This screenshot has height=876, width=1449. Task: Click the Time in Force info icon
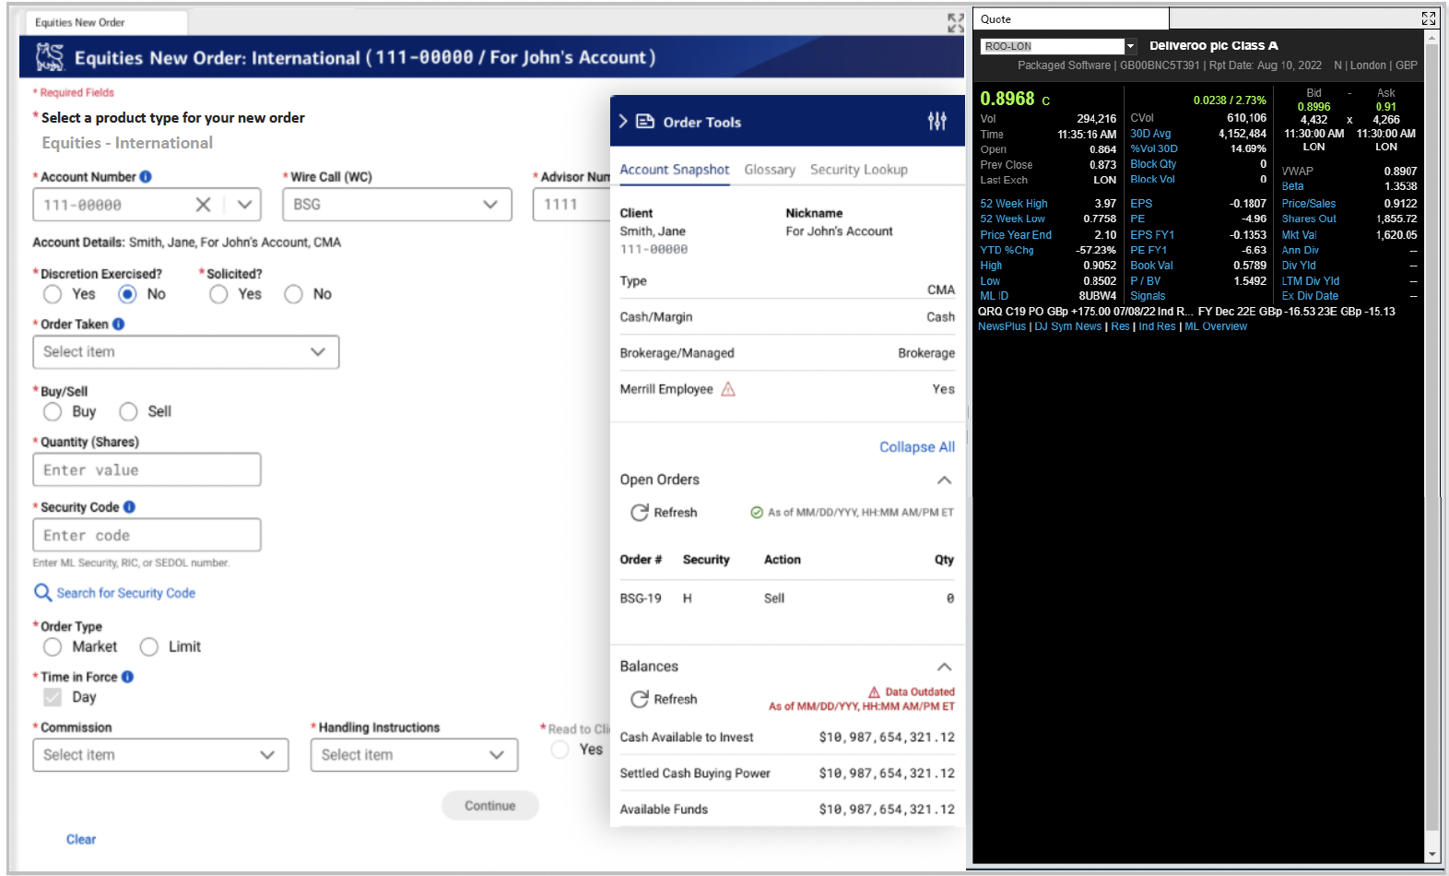click(x=127, y=677)
